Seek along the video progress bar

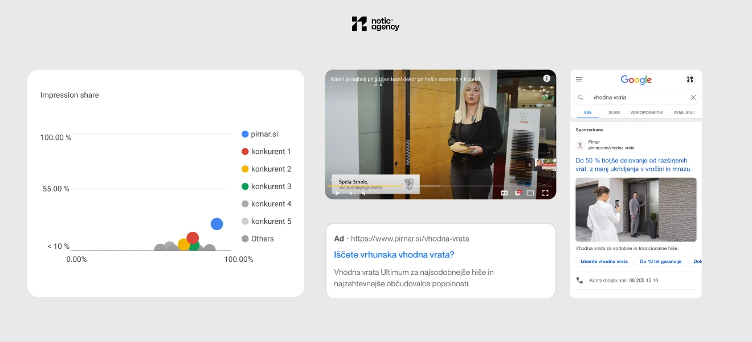440,186
